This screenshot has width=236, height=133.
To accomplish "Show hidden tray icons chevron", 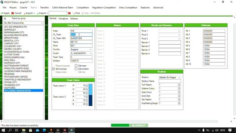I will click(199, 130).
